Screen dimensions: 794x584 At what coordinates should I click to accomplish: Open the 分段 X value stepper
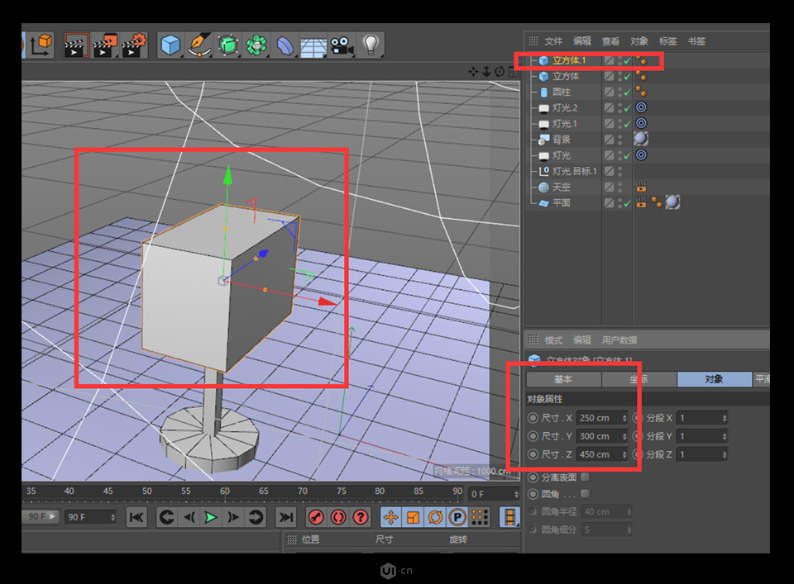click(x=724, y=418)
